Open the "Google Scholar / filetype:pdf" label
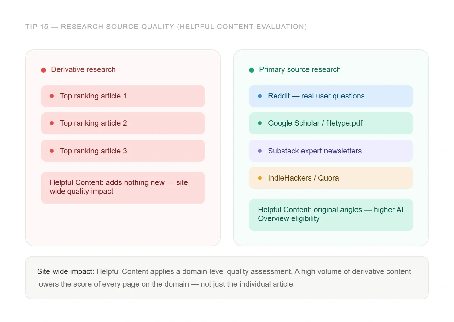This screenshot has height=322, width=454. tap(315, 123)
